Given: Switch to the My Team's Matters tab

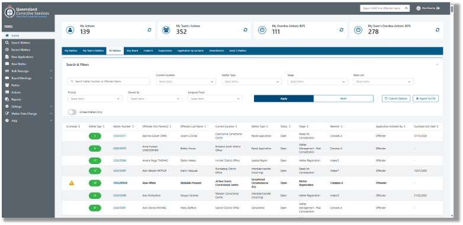Looking at the screenshot, I should click(94, 51).
